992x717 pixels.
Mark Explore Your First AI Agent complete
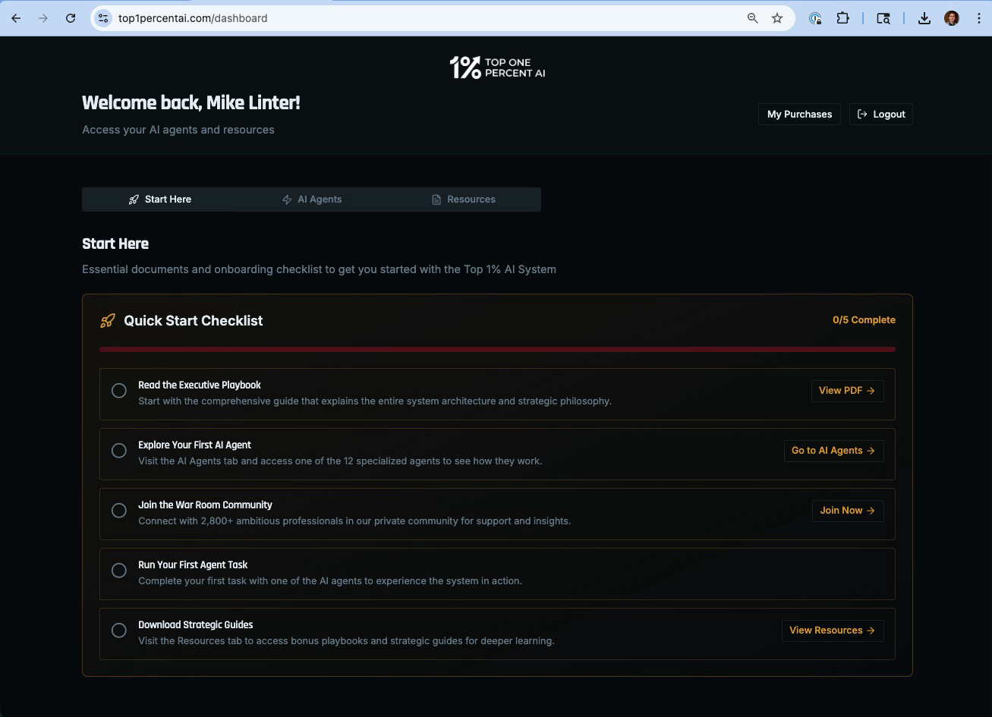(x=119, y=451)
